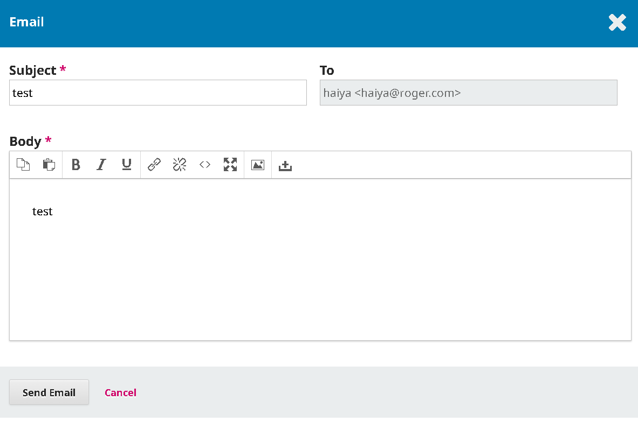This screenshot has width=638, height=422.
Task: Click the To recipient field
Action: click(x=468, y=93)
